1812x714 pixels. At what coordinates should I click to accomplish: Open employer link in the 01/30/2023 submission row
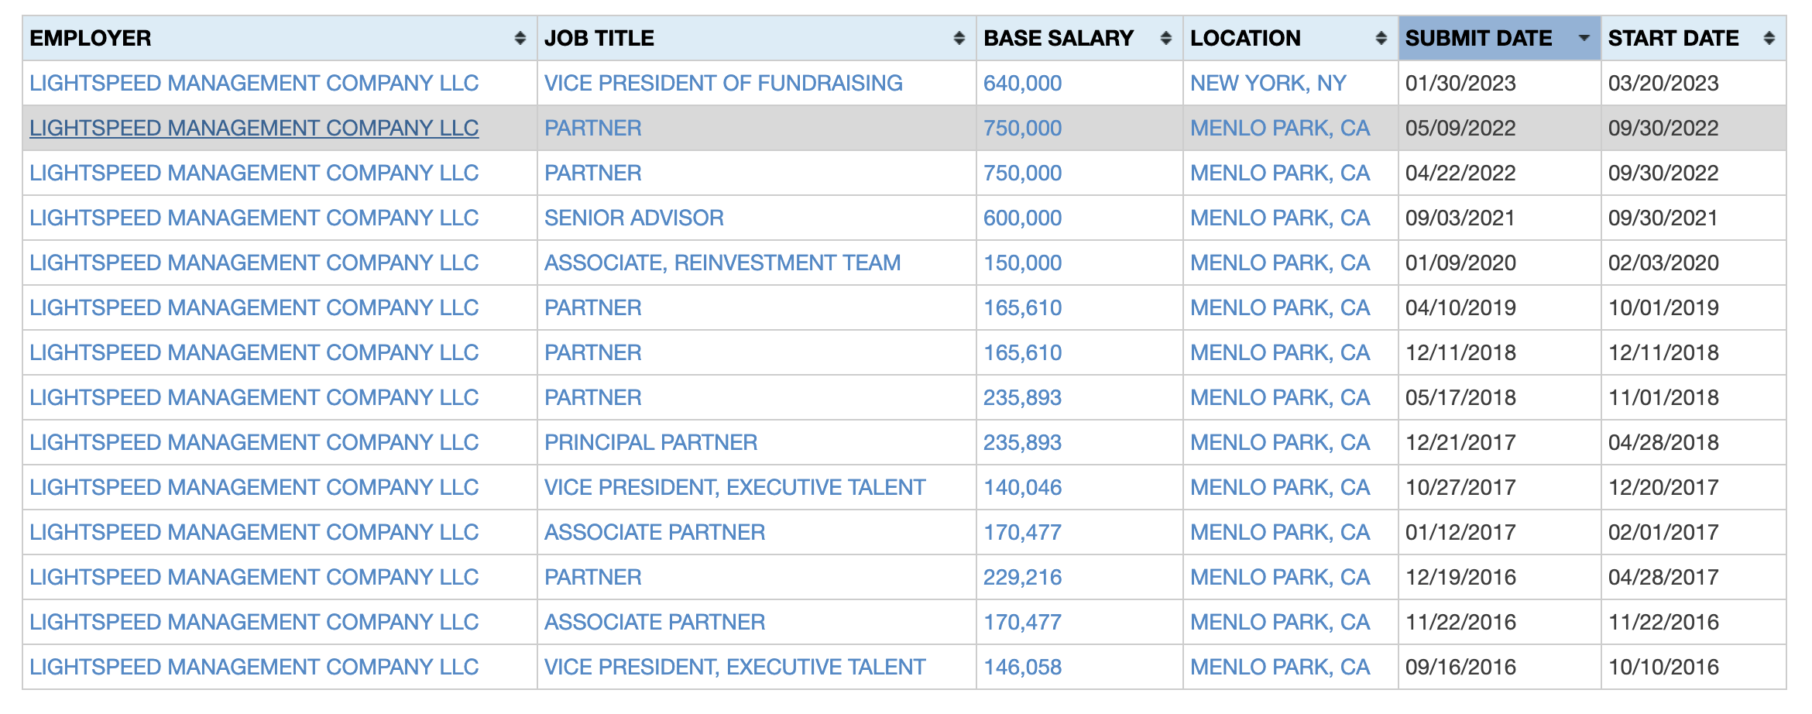tap(254, 83)
